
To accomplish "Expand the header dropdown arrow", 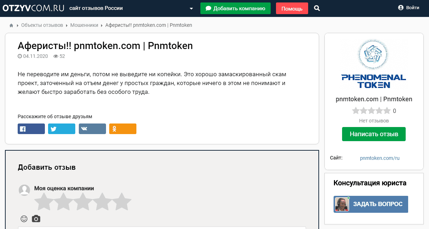I will (x=191, y=8).
